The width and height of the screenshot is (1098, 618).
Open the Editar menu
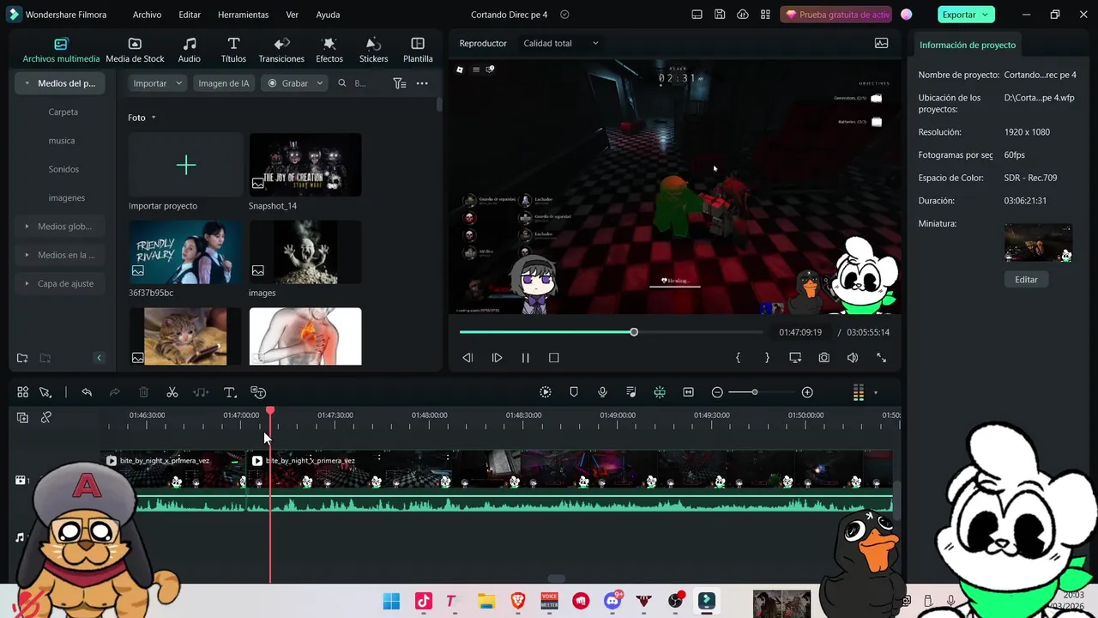point(190,15)
